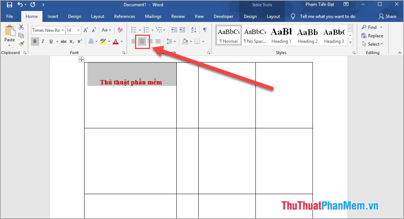
Task: Click the Find button
Action: 369,27
